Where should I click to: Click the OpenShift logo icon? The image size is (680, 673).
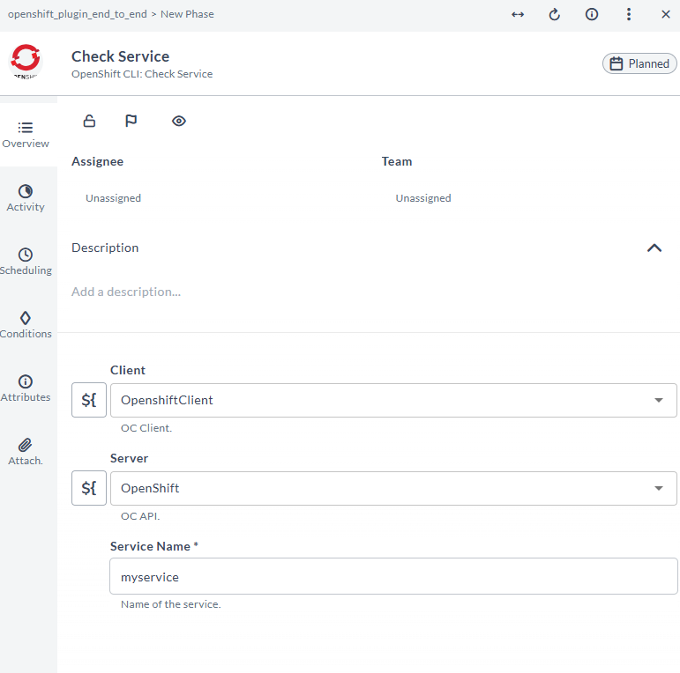tap(26, 62)
